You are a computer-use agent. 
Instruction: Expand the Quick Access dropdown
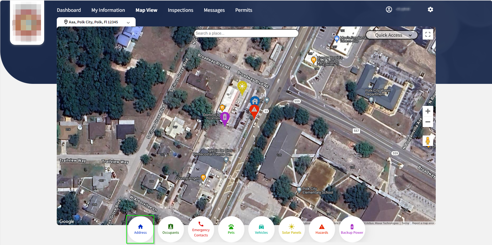[392, 35]
